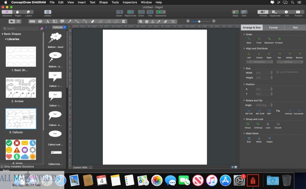Select the Arrange & Size tab
Viewport: 306px width, 189px height.
252,28
